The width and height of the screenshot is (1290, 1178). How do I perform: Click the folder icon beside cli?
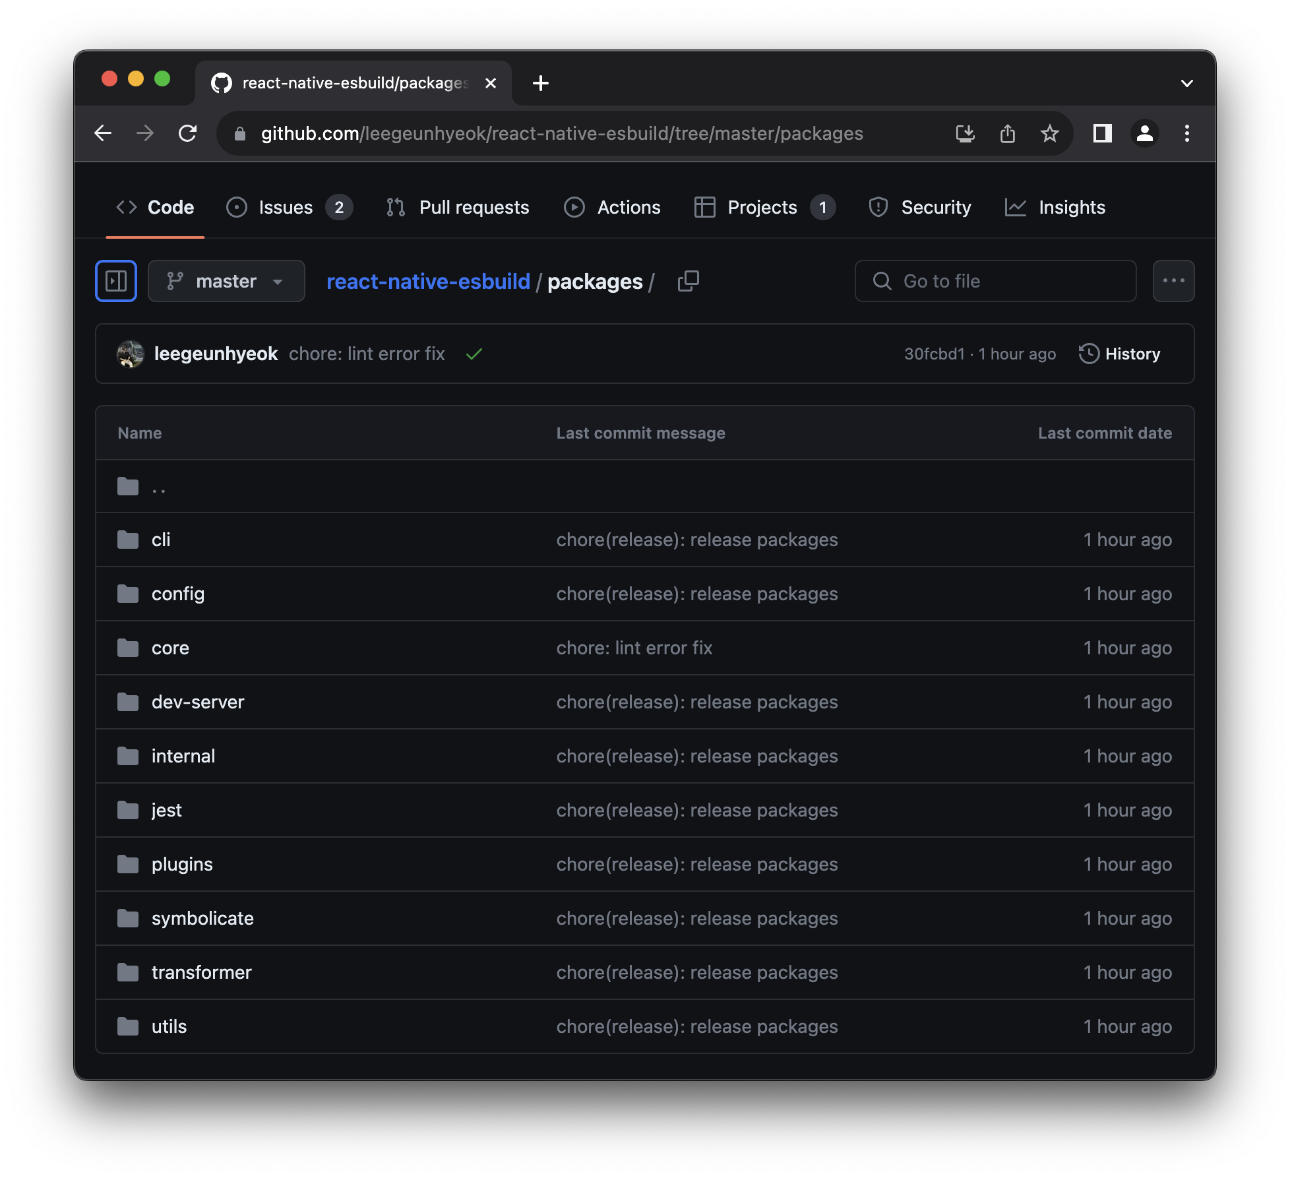pyautogui.click(x=127, y=540)
